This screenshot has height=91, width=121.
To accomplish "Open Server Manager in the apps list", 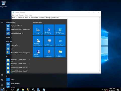I will (19, 83).
